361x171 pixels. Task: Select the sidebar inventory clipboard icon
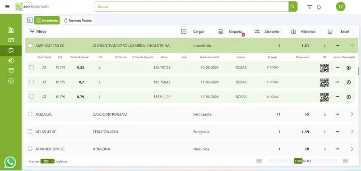click(11, 50)
